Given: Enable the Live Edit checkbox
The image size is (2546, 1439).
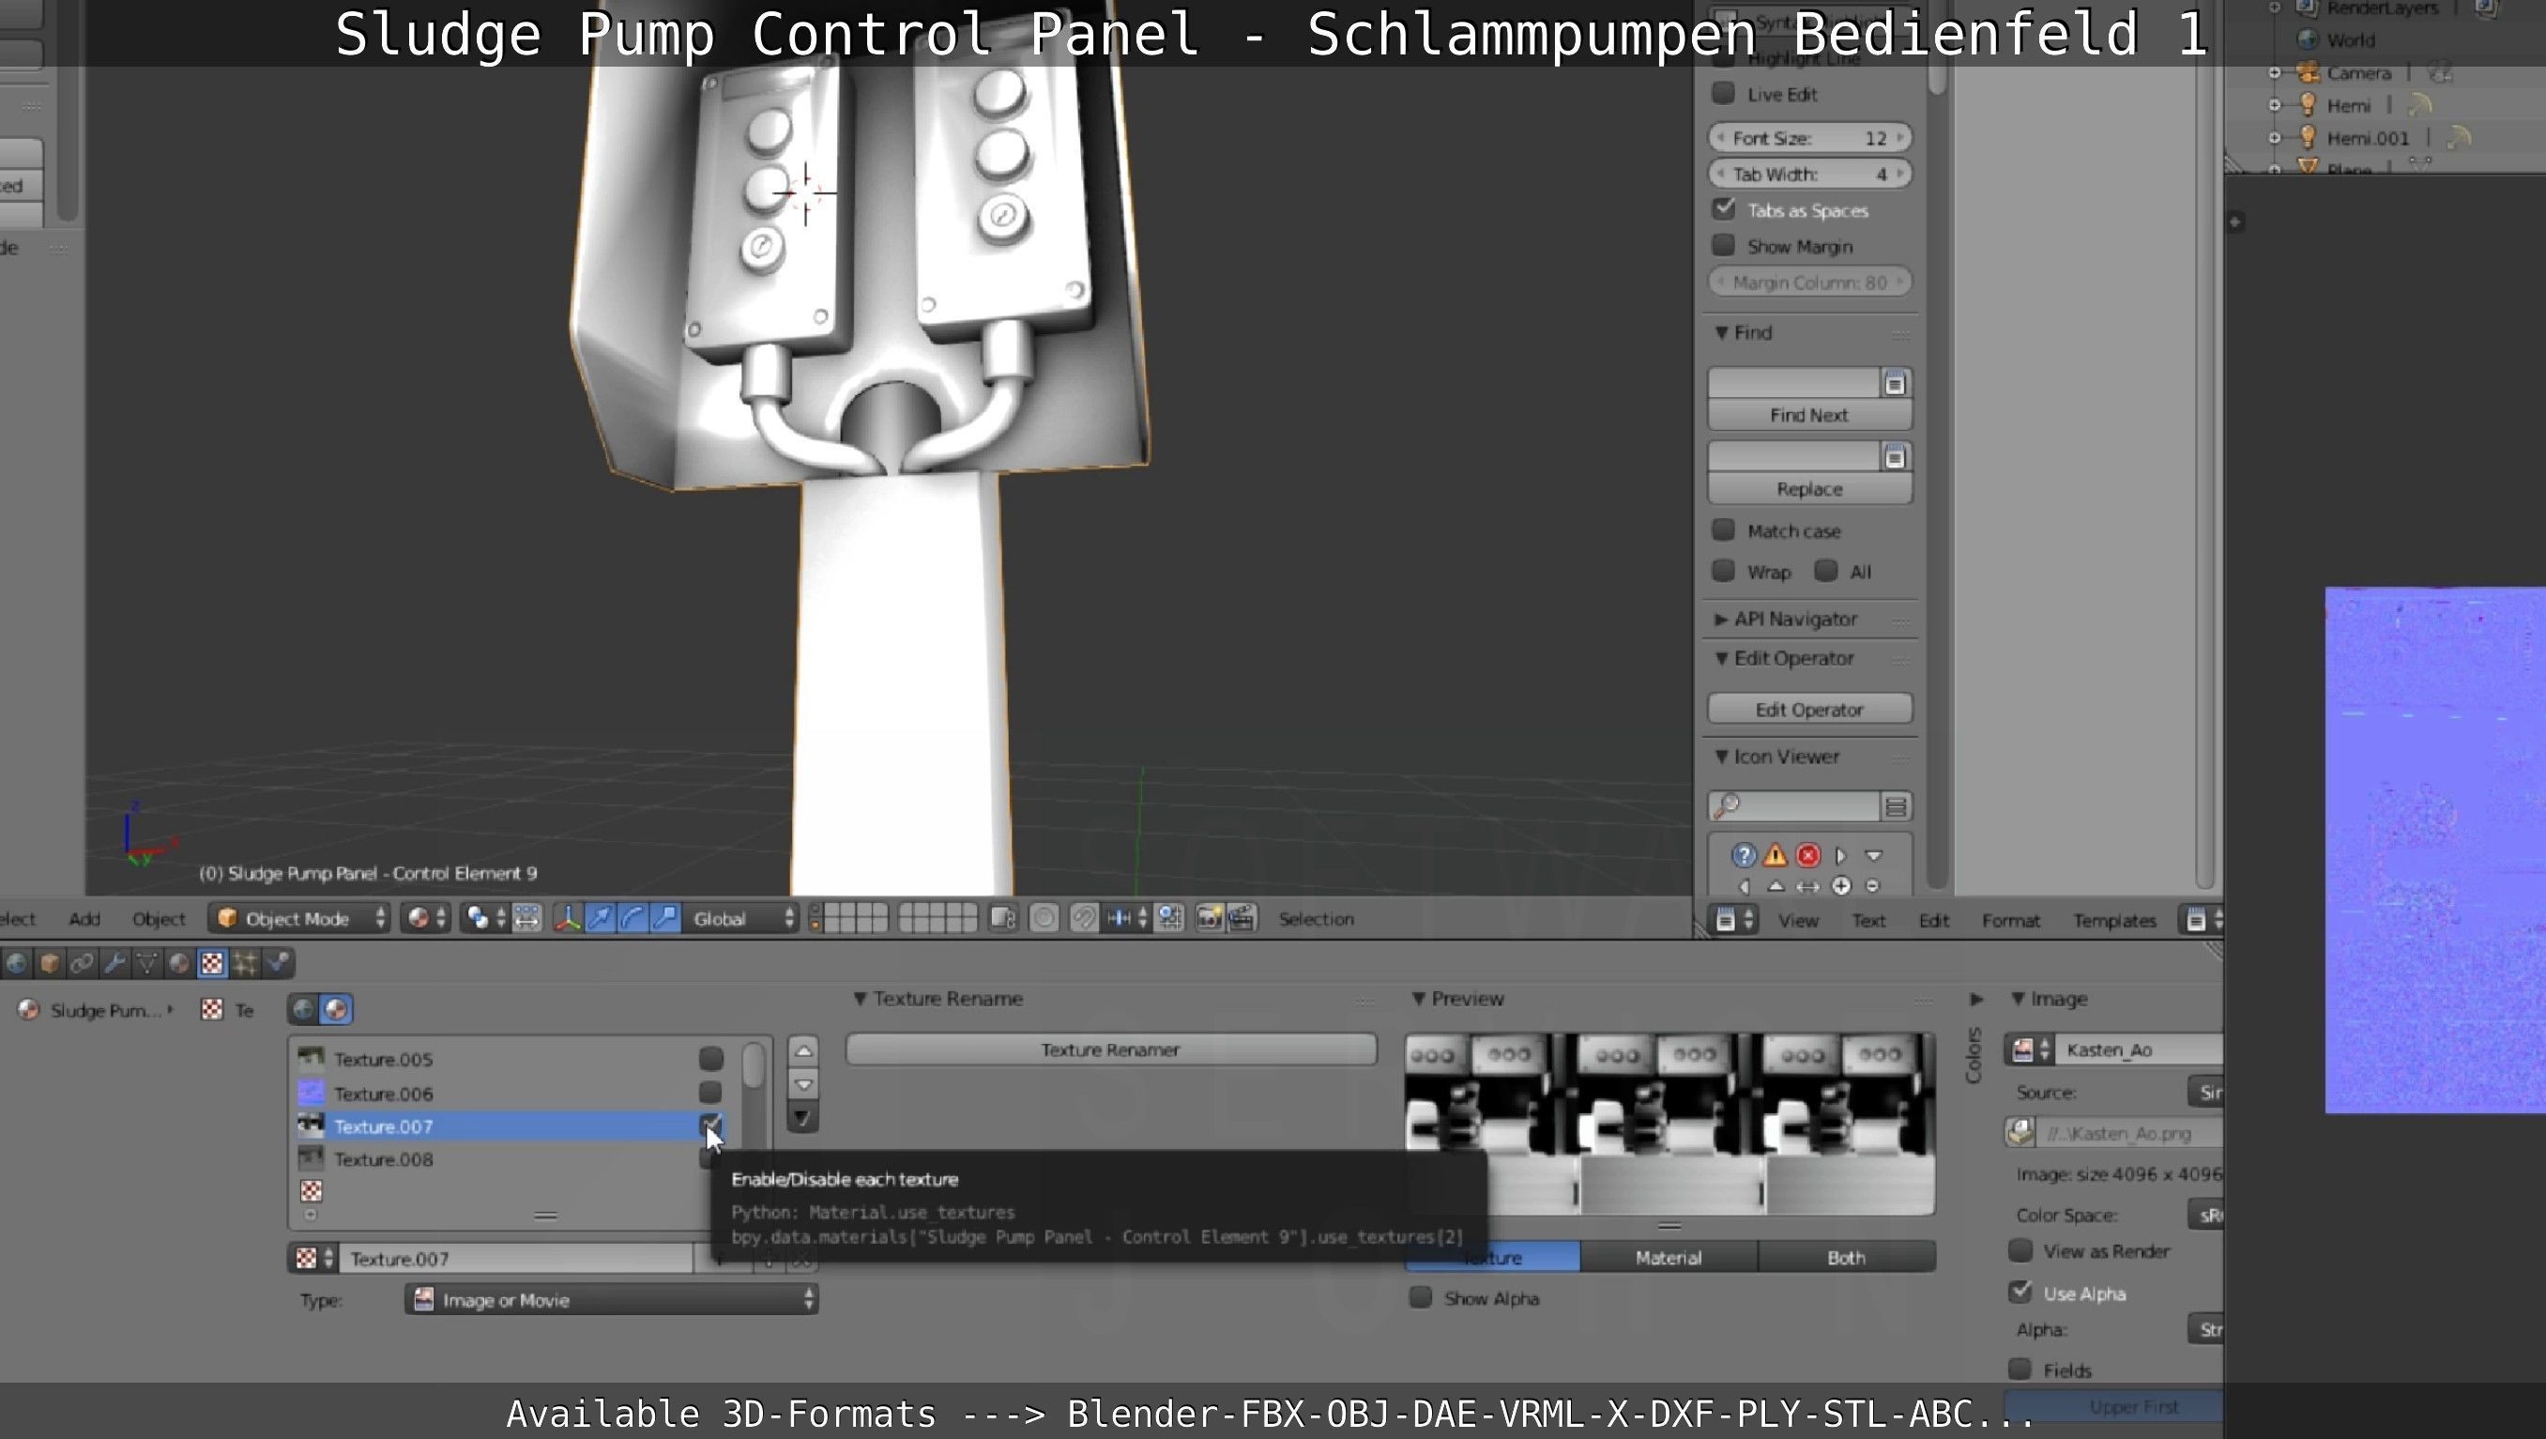Looking at the screenshot, I should point(1724,93).
